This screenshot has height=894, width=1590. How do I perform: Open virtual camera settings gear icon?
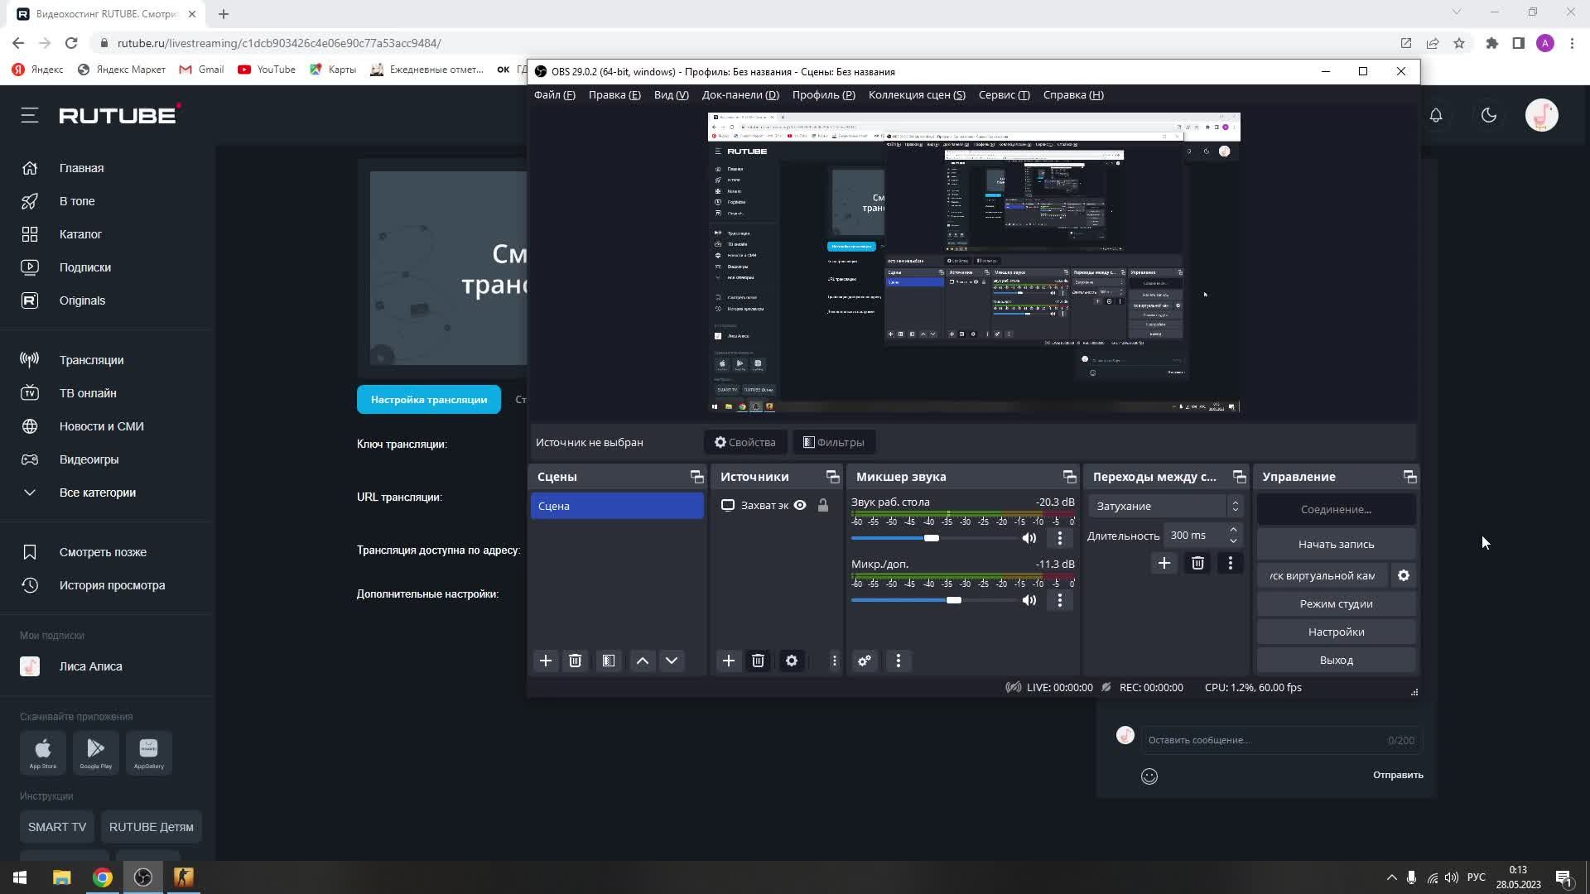point(1404,575)
